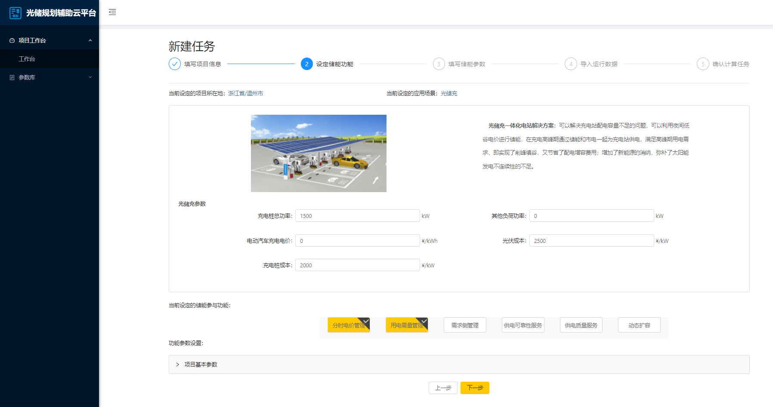Click the completed checkmark of 填写项目信息 step
The image size is (773, 407).
pos(174,64)
